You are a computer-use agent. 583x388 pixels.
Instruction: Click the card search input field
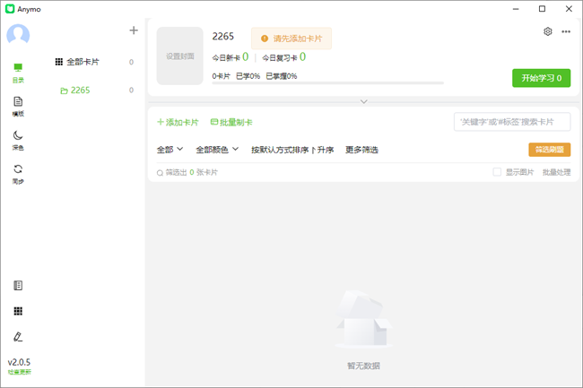(511, 122)
